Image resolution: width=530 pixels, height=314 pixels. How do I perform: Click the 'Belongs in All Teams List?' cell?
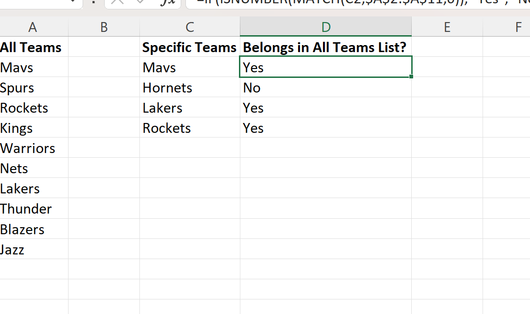tap(325, 47)
